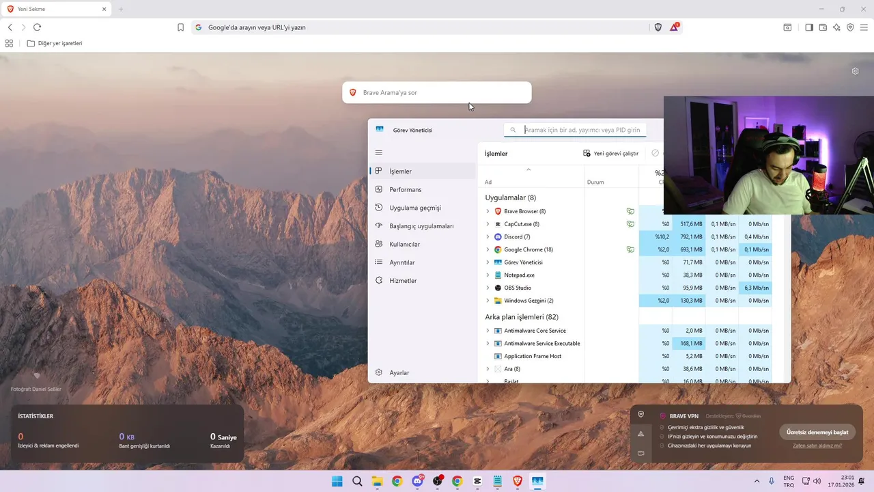The width and height of the screenshot is (874, 492).
Task: Open Leo AI sparkle icon in toolbar
Action: point(836,27)
